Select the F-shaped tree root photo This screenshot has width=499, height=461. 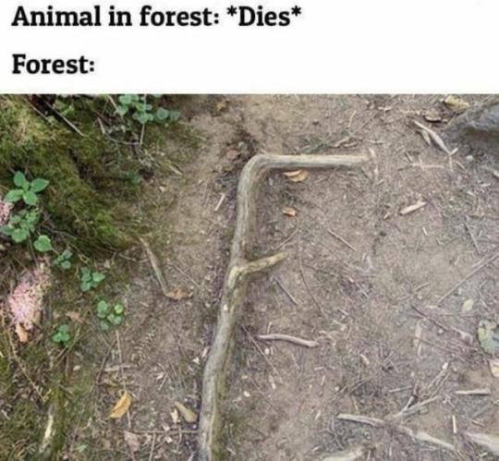(249, 277)
